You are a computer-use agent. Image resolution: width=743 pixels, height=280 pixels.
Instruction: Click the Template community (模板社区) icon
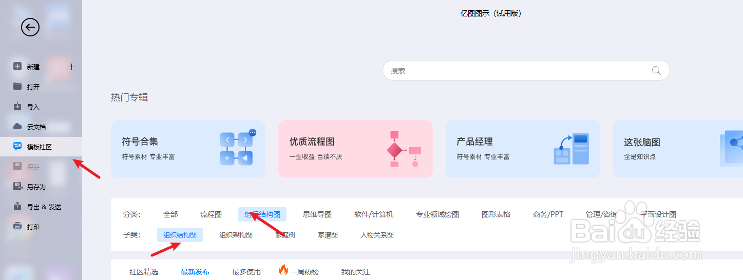click(x=17, y=146)
